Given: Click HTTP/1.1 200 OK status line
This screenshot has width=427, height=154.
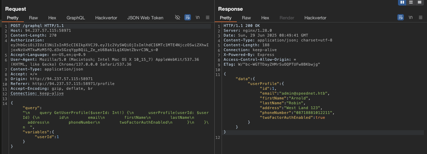Looking at the screenshot, I should coord(242,26).
